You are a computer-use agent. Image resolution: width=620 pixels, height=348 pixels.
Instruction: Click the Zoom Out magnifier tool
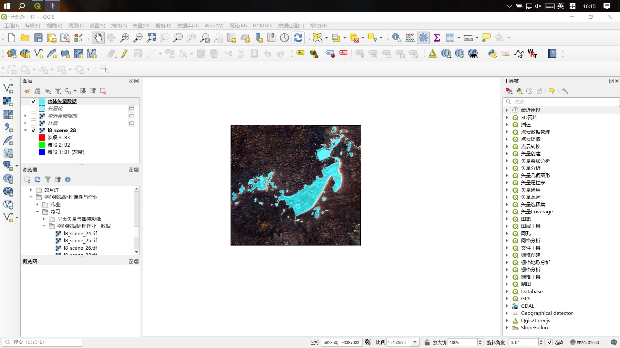click(138, 38)
